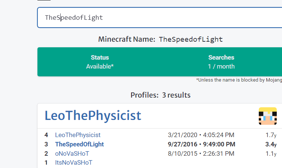Open the oNoVaSHoT name link
The height and width of the screenshot is (168, 282).
[72, 153]
